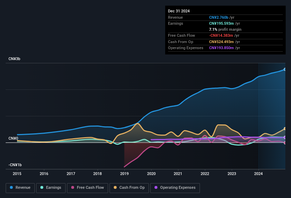Click the 2019 x-axis label
This screenshot has height=198, width=291.
coord(124,174)
